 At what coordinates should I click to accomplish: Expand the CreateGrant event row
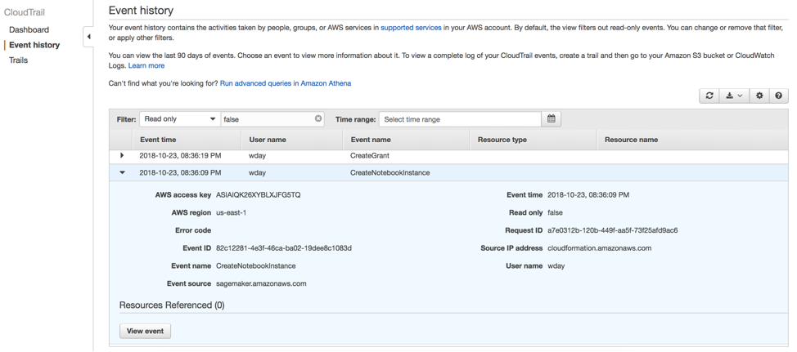point(122,155)
